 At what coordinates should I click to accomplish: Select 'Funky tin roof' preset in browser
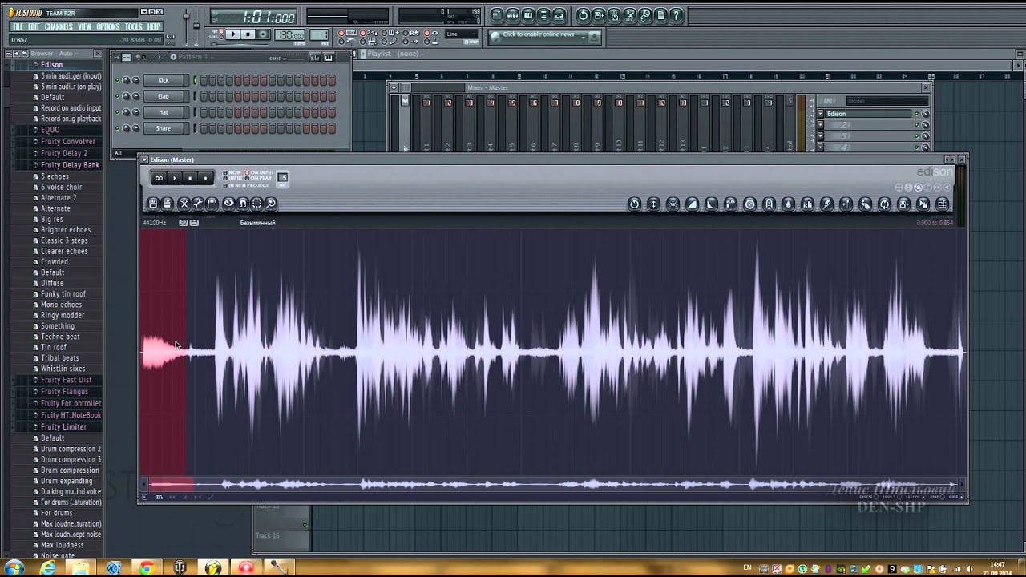pyautogui.click(x=63, y=294)
